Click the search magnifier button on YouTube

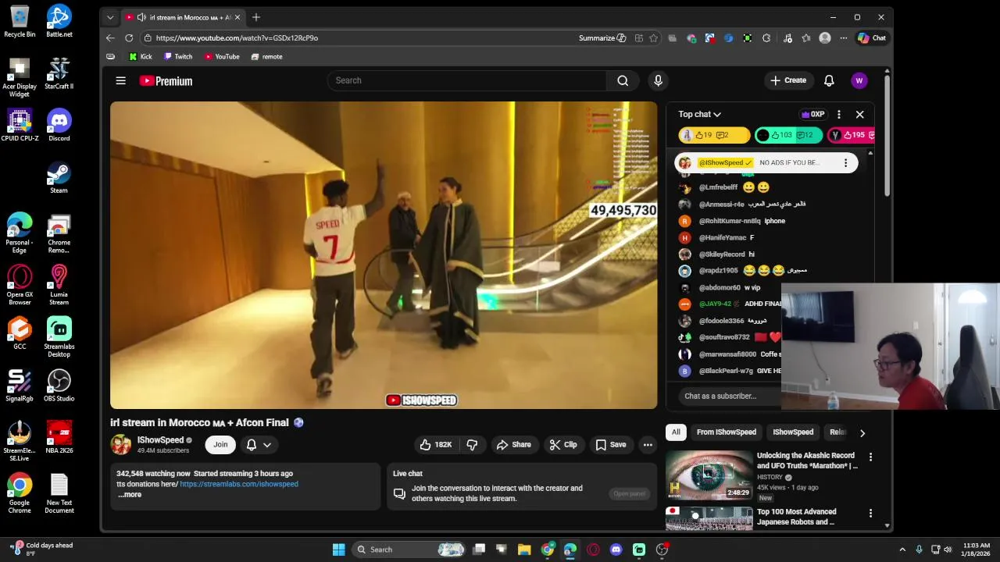click(x=623, y=80)
